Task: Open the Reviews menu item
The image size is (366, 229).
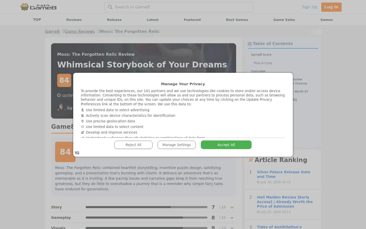Action: point(74,20)
